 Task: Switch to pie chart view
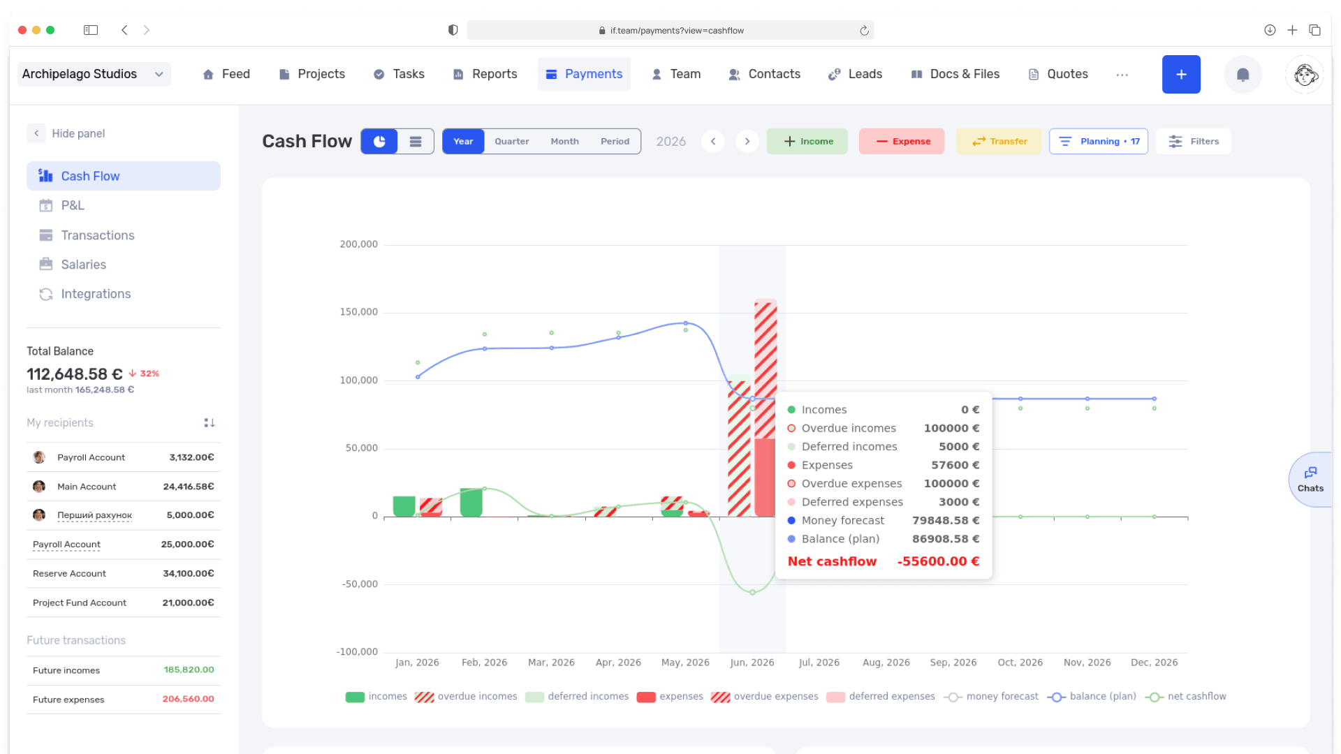tap(379, 141)
